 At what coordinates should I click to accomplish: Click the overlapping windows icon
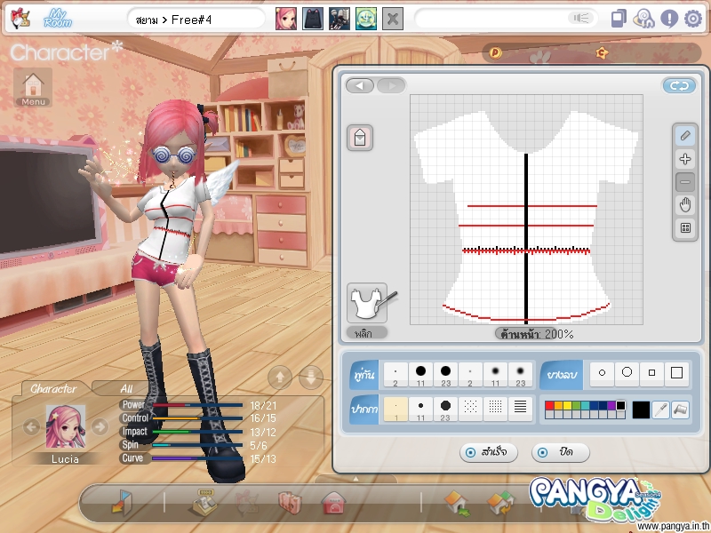tap(619, 19)
